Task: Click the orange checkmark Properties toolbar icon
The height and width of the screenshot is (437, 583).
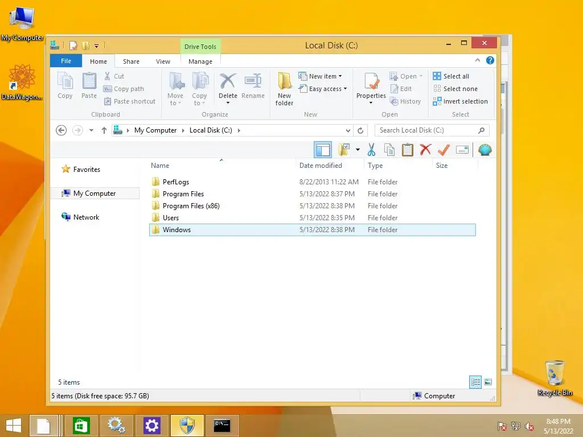Action: (444, 150)
